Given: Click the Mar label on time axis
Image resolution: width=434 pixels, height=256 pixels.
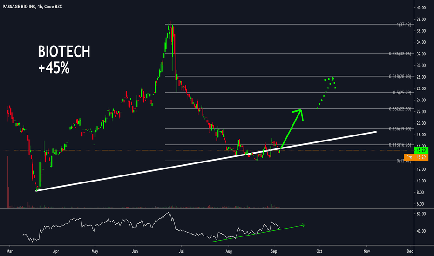Looking at the screenshot, I should (10, 251).
